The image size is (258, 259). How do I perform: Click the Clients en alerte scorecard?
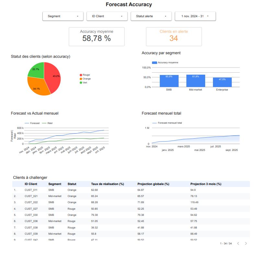point(174,37)
